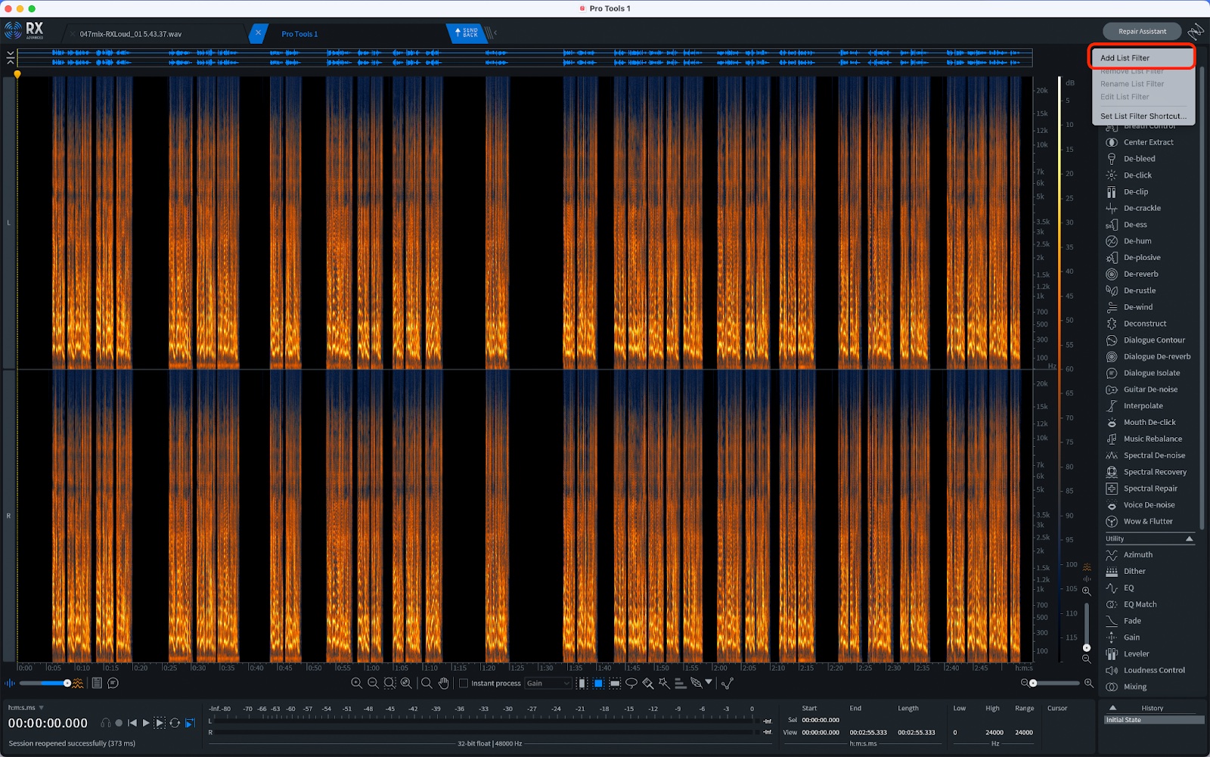This screenshot has height=757, width=1210.
Task: Click the waveform overview strip
Action: pos(525,57)
